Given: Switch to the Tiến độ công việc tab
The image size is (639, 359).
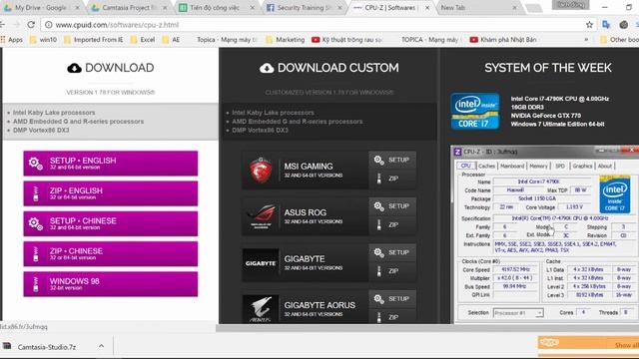Looking at the screenshot, I should tap(216, 8).
